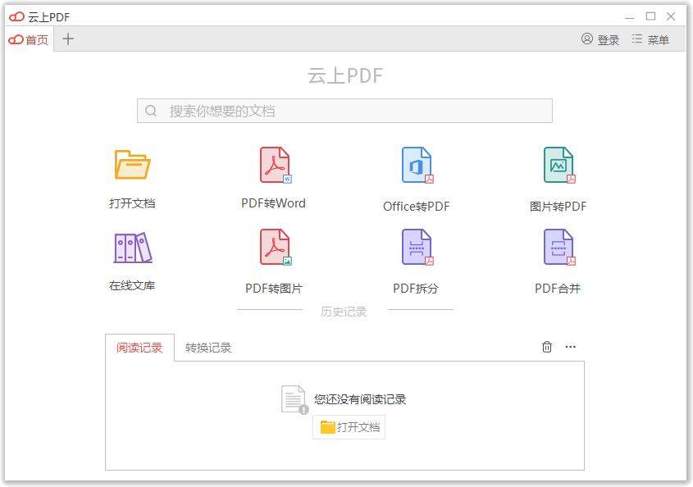Clear records with the trash icon
This screenshot has width=693, height=487.
(x=547, y=347)
